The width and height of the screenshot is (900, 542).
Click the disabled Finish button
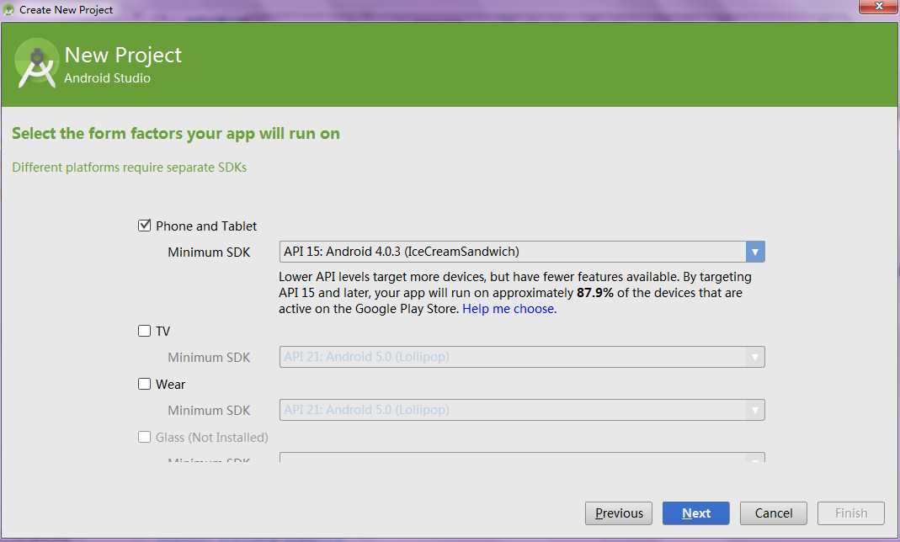[x=850, y=513]
